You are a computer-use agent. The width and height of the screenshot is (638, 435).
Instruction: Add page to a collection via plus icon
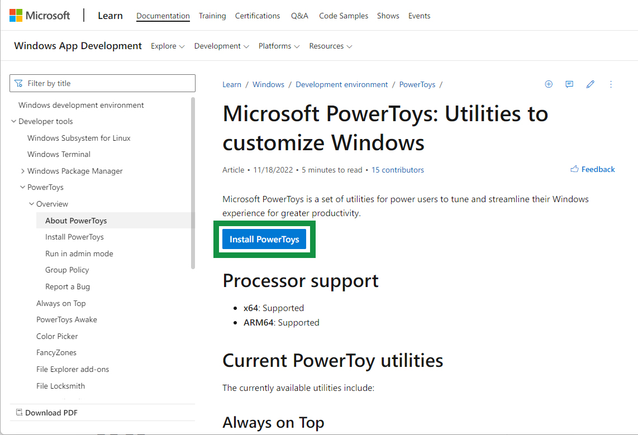click(549, 84)
